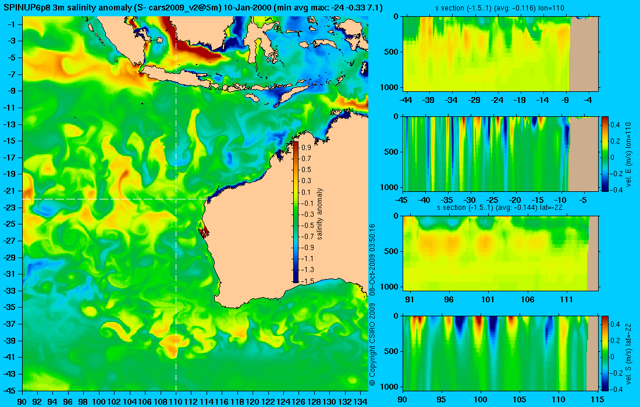Click the '-0.7' tick on salinity colorbar

(x=306, y=236)
